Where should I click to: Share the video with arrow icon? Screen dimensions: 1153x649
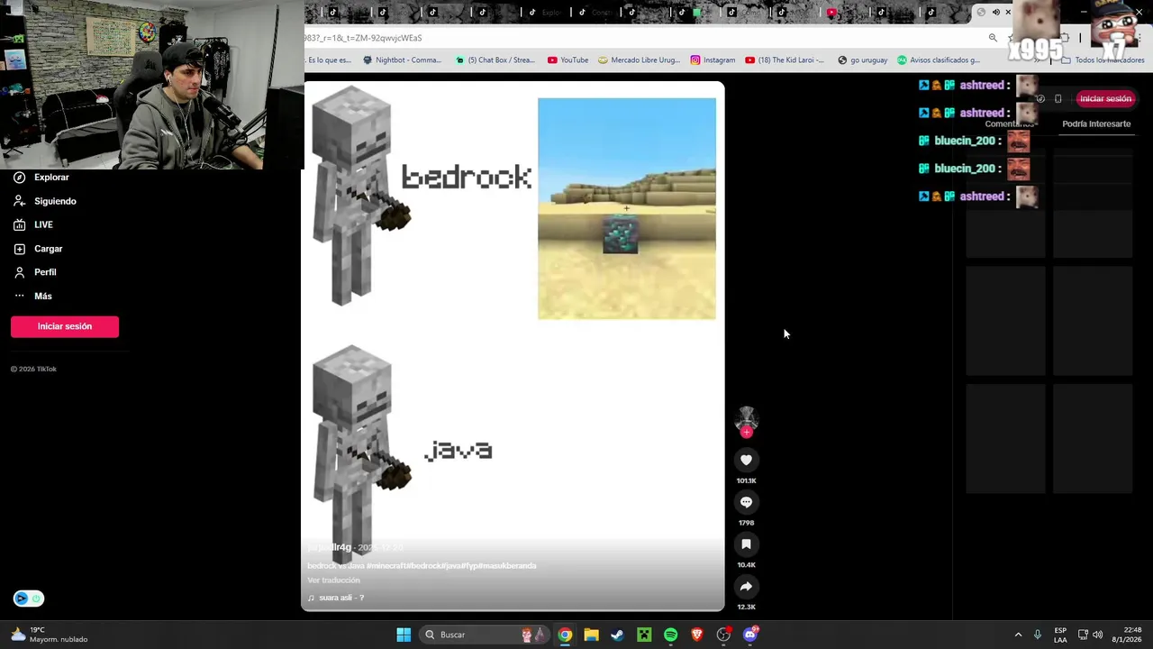tap(746, 587)
